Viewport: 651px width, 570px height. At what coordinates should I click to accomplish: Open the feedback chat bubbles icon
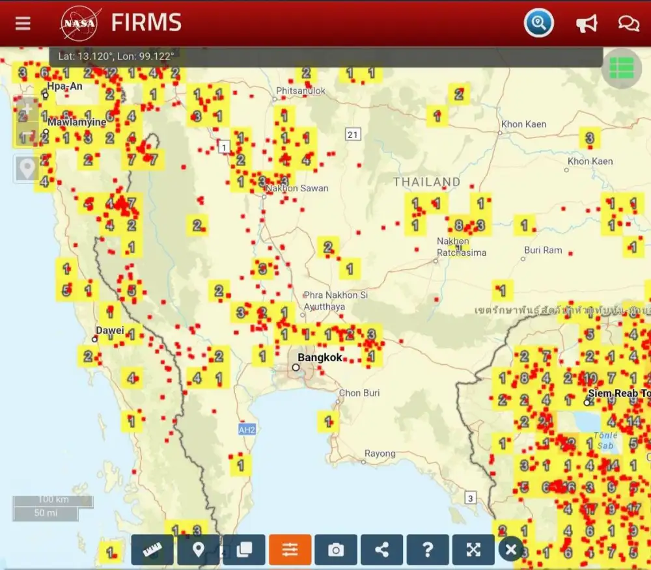point(628,24)
